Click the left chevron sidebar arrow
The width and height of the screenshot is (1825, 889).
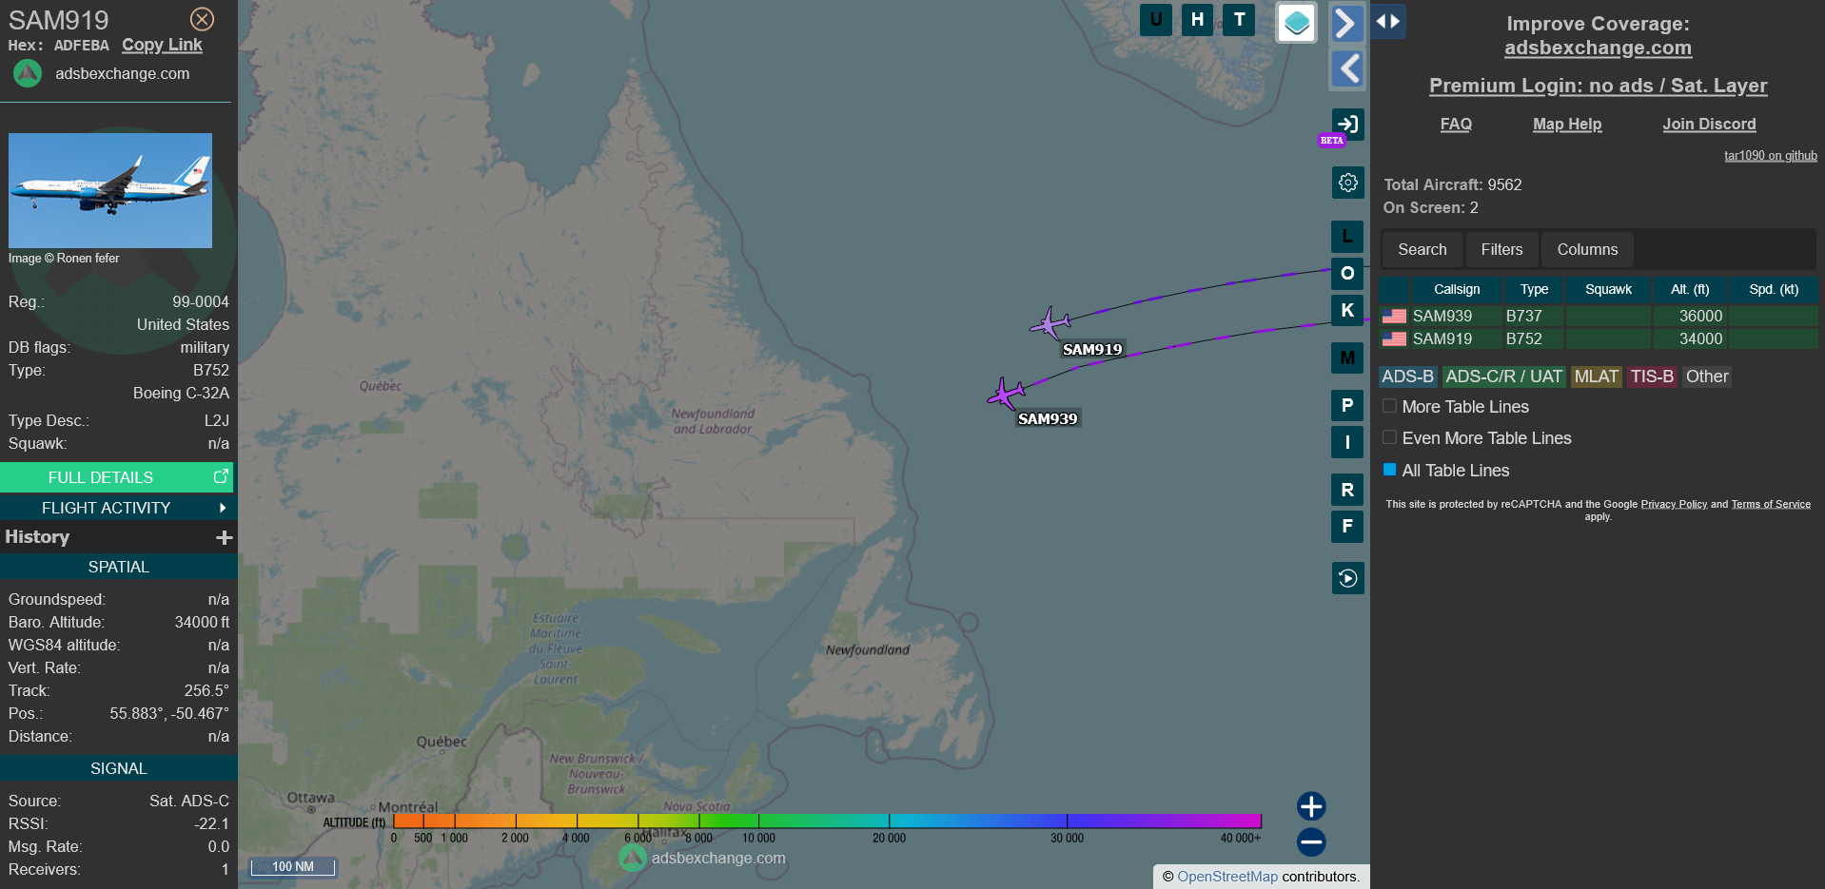(1346, 68)
